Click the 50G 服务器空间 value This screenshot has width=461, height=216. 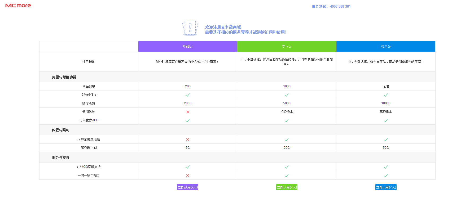coord(386,148)
